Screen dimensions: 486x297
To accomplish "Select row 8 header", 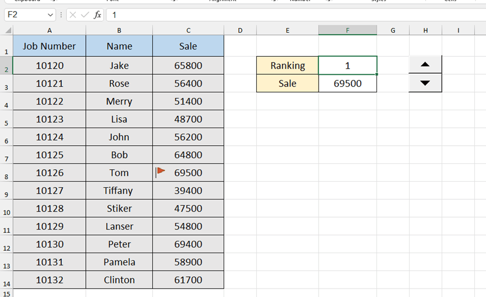I will tap(6, 173).
